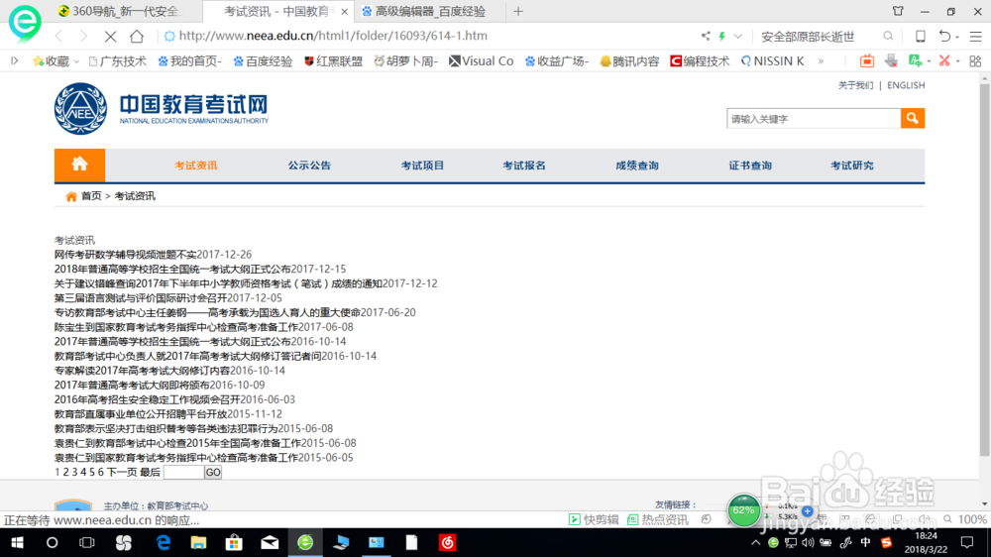Go to browser home page icon
The width and height of the screenshot is (991, 557).
tap(137, 36)
